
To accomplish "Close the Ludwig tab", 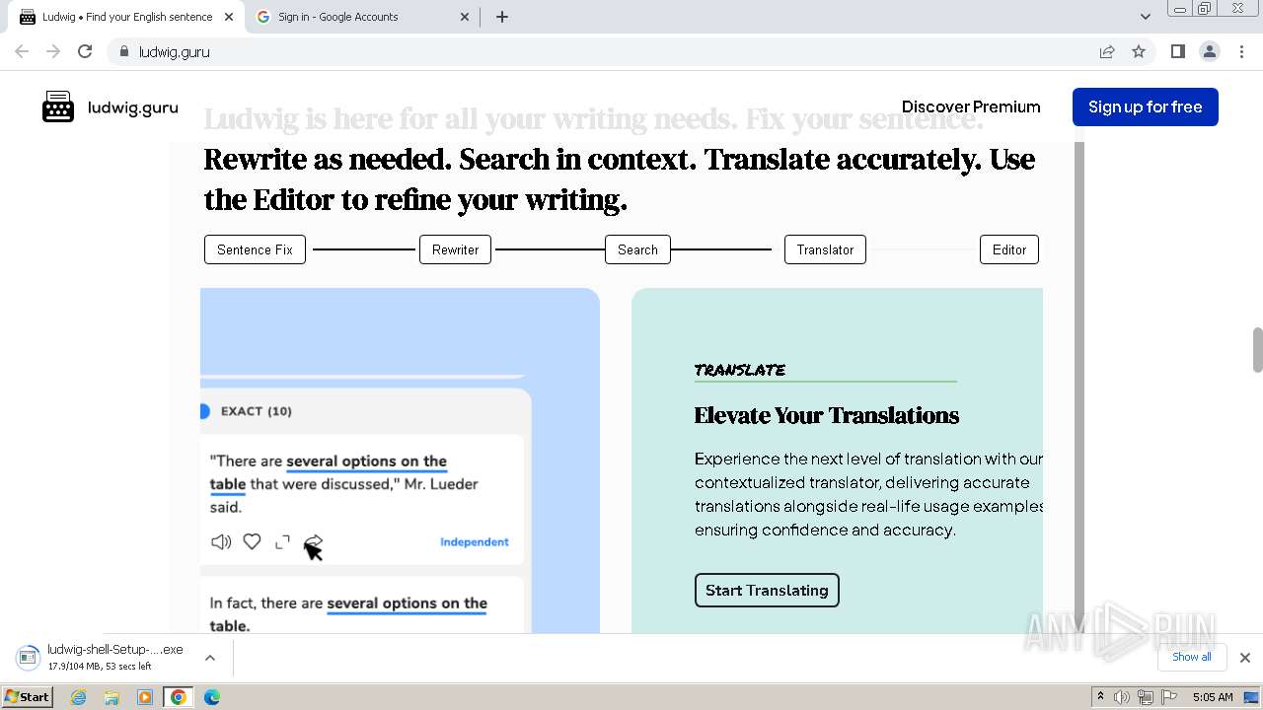I will (229, 17).
